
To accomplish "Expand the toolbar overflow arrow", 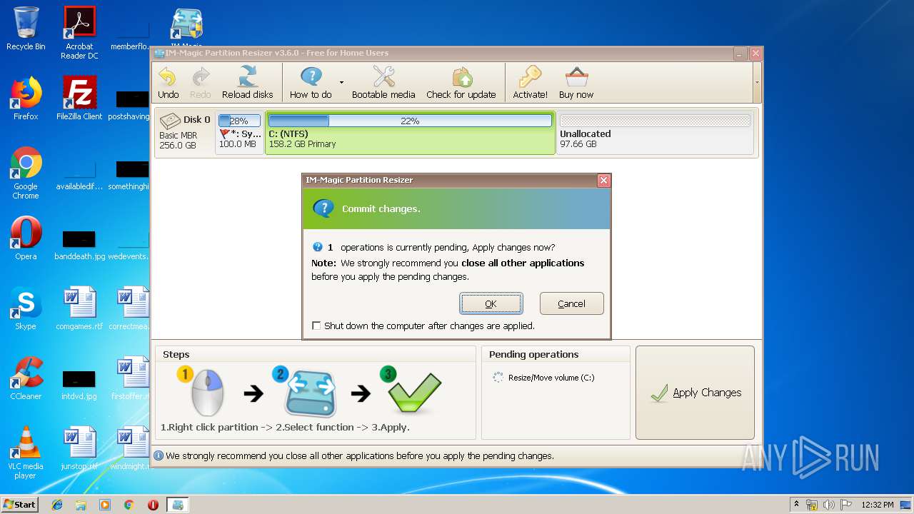I will [757, 82].
